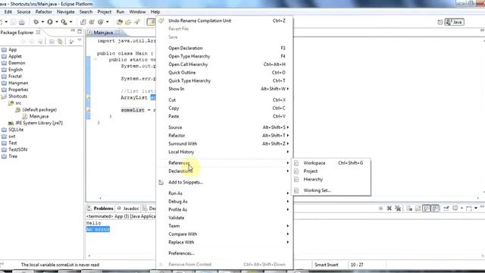This screenshot has width=485, height=273.
Task: Select JRE System Library [jre7] node
Action: (39, 123)
